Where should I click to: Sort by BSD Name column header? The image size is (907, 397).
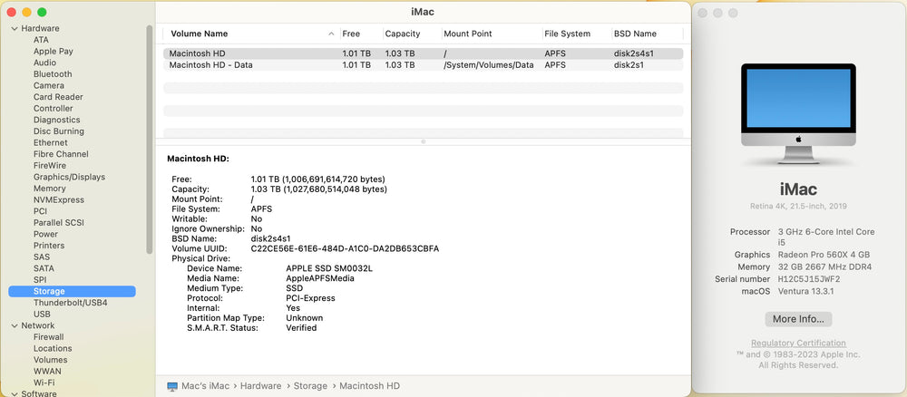[635, 34]
